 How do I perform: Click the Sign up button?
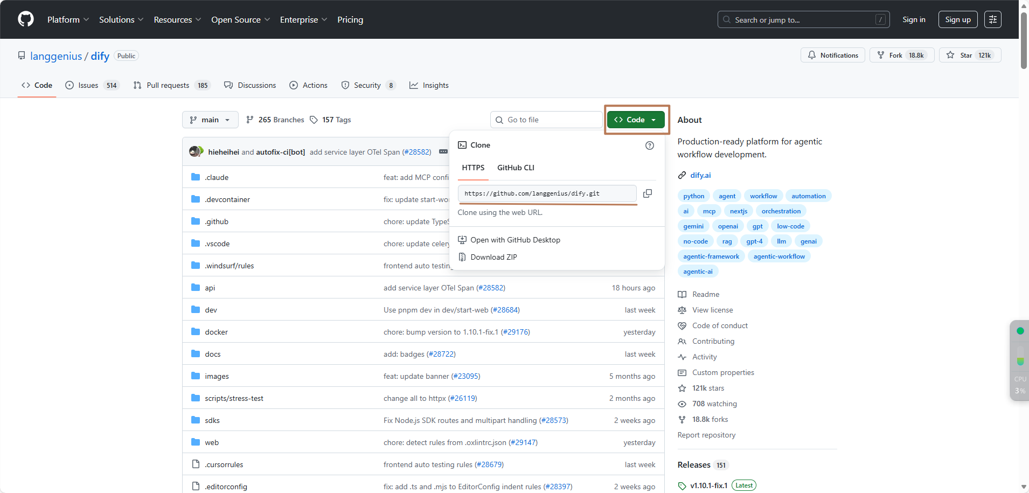[958, 19]
